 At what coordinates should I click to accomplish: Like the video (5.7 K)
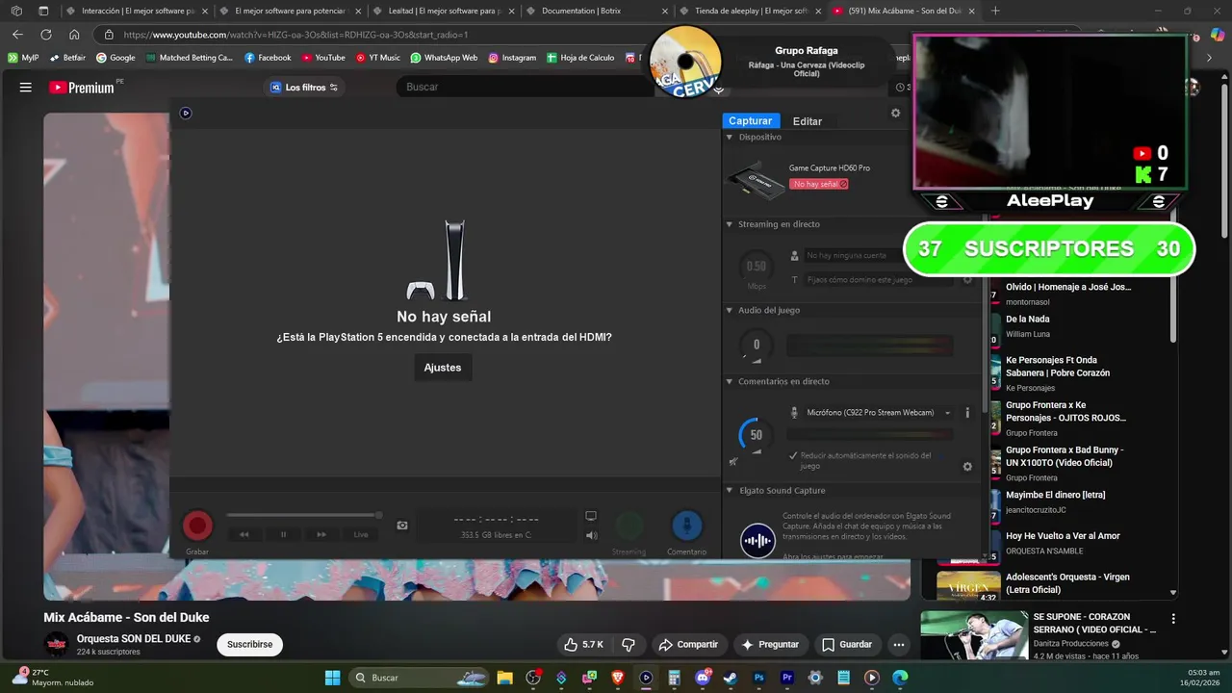click(583, 644)
